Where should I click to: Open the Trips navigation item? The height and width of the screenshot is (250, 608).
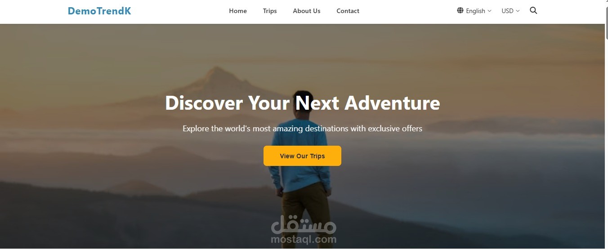(270, 11)
